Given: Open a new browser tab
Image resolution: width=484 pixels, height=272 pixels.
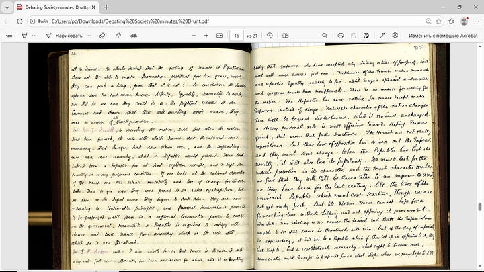Looking at the screenshot, I should click(x=106, y=7).
